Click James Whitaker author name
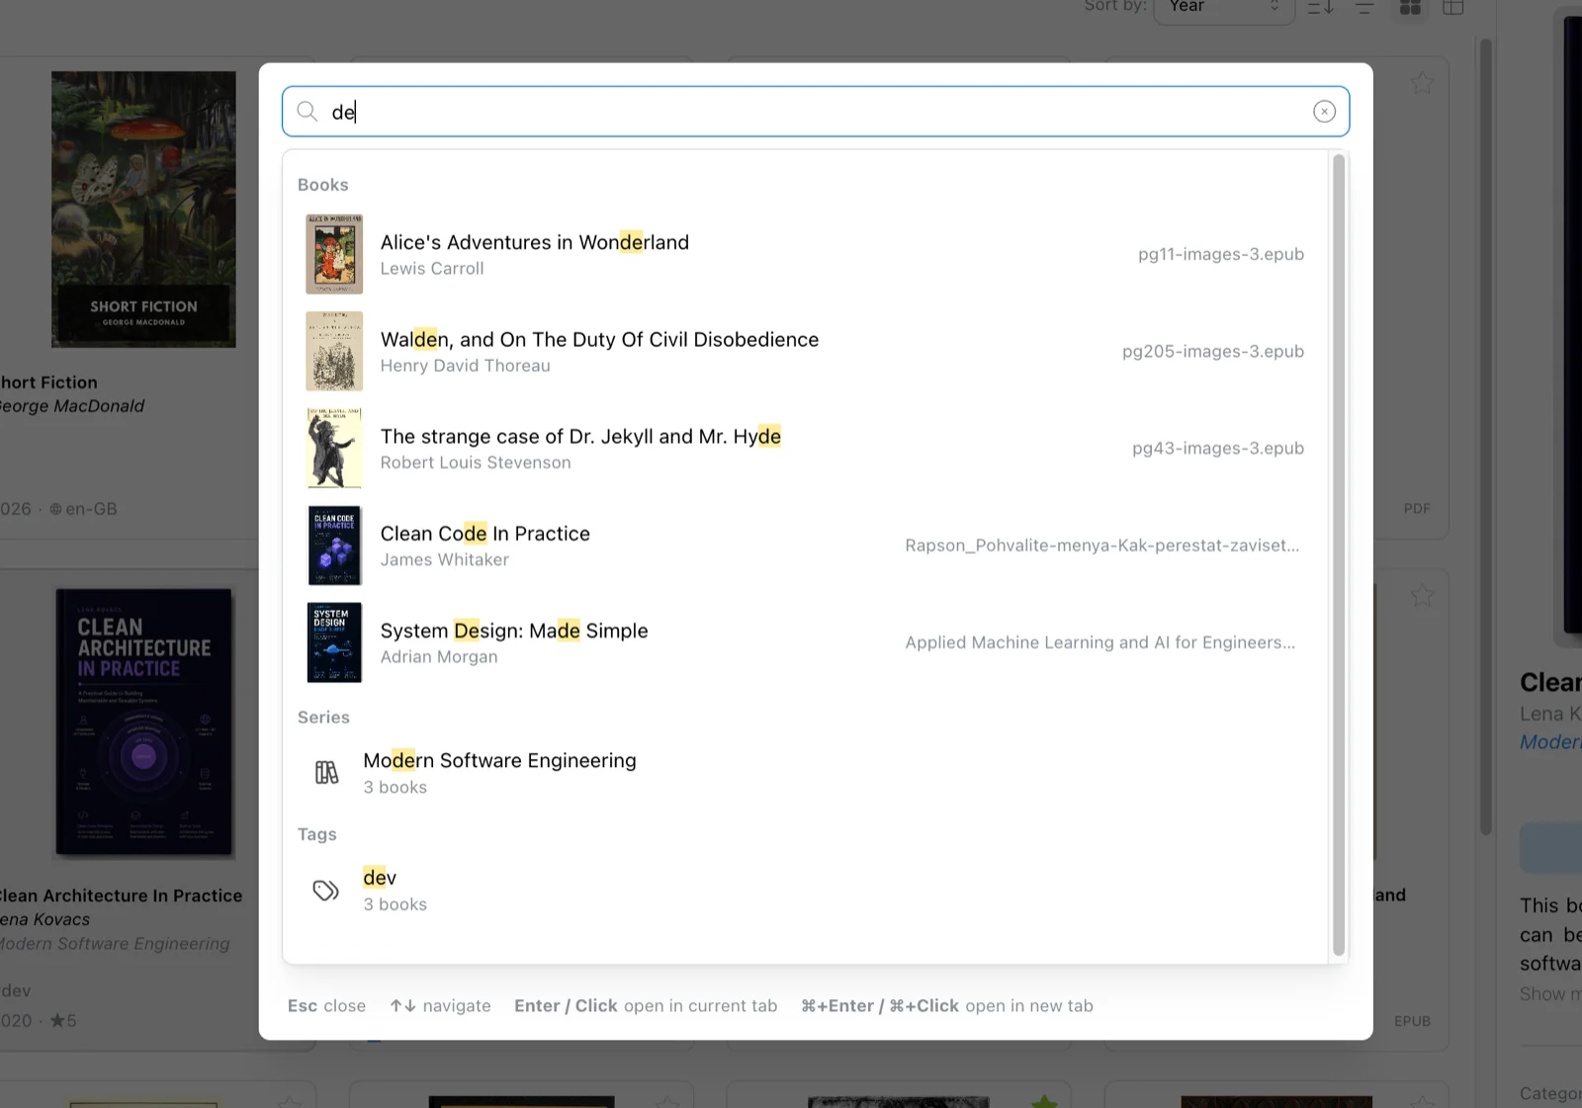The width and height of the screenshot is (1582, 1108). click(x=445, y=559)
